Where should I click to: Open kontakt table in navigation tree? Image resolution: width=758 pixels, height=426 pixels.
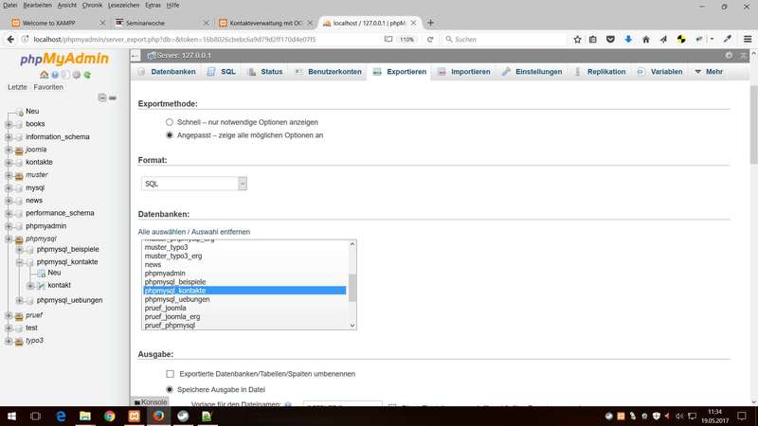point(59,286)
